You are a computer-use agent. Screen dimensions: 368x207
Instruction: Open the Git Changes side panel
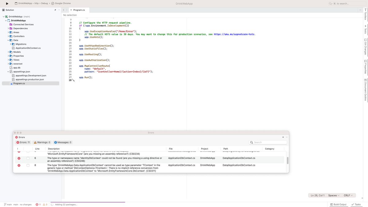[365, 47]
